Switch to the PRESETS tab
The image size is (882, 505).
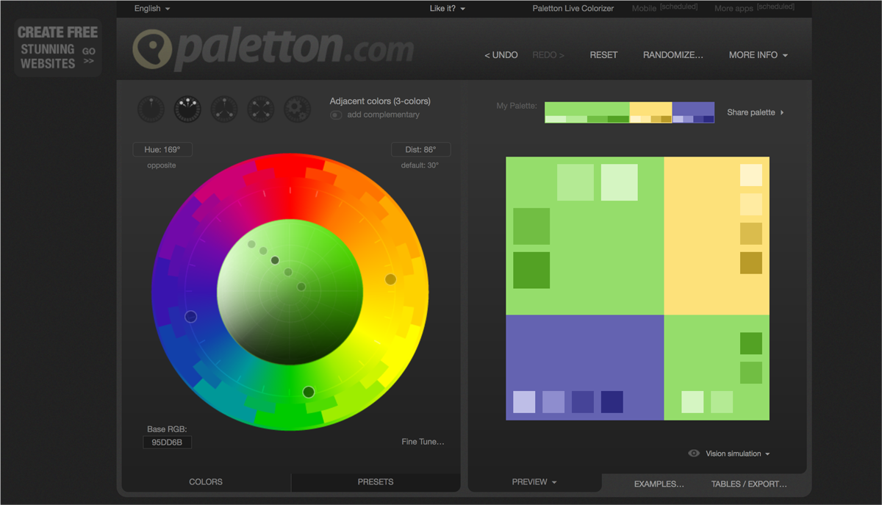[375, 481]
